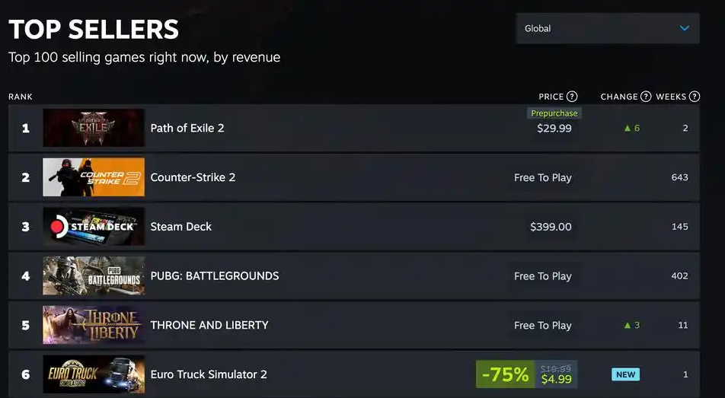This screenshot has width=725, height=398.
Task: Click the Steam Deck thumbnail image
Action: pos(94,226)
